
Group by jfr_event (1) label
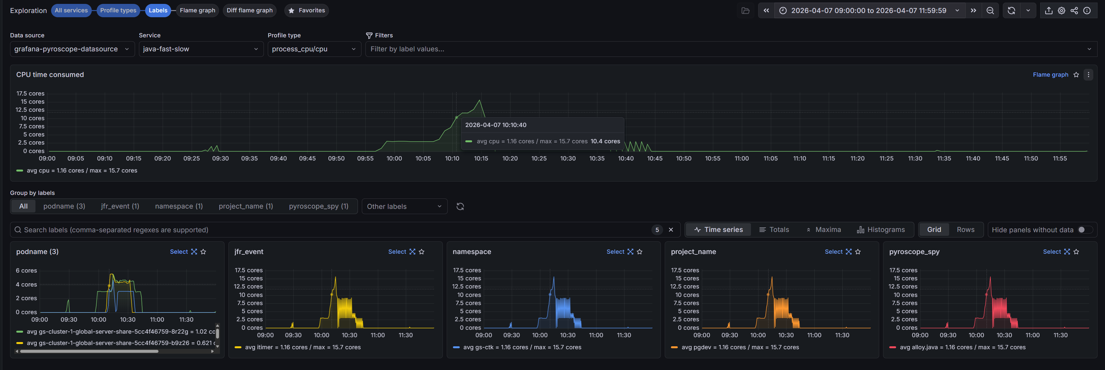point(120,206)
